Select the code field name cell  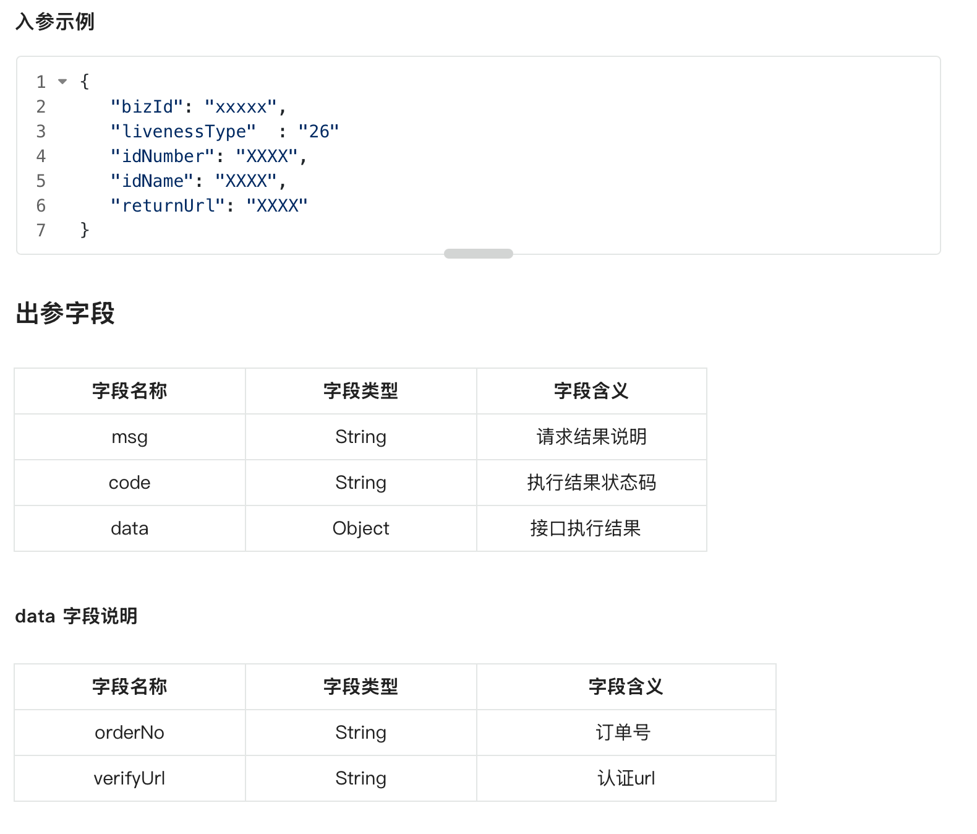130,483
